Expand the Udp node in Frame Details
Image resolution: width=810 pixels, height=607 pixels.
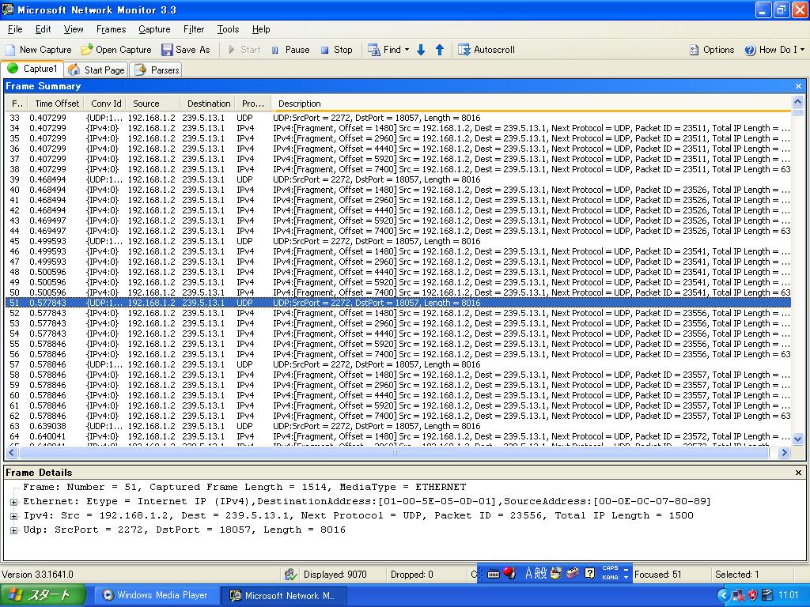14,530
